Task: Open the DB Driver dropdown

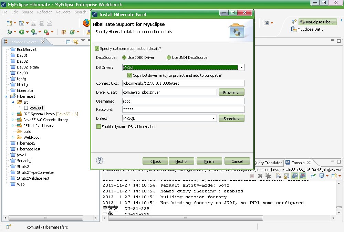Action: coord(241,67)
